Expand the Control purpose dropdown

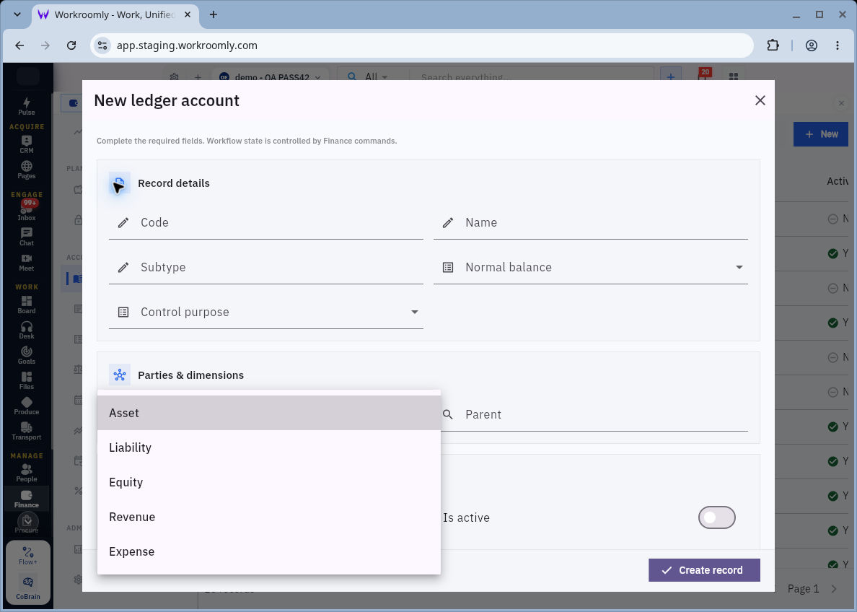265,312
